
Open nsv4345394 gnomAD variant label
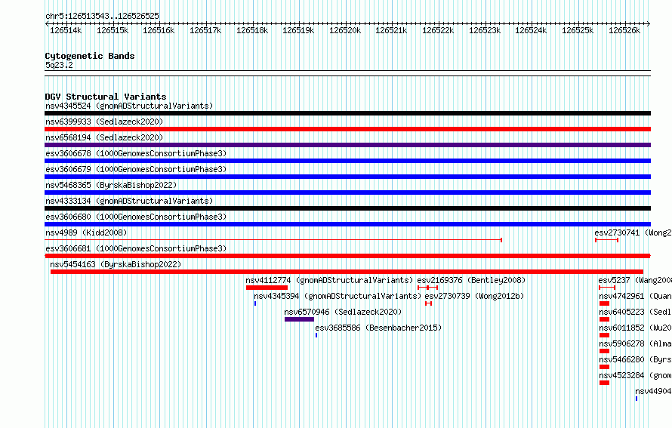pos(338,296)
